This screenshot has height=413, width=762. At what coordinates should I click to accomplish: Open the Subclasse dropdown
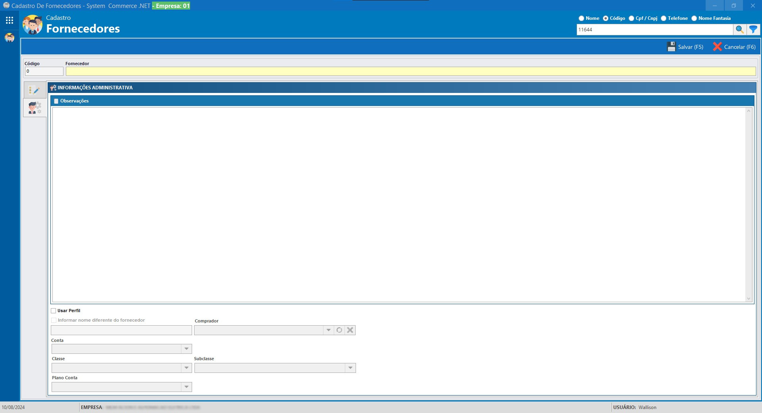[350, 368]
